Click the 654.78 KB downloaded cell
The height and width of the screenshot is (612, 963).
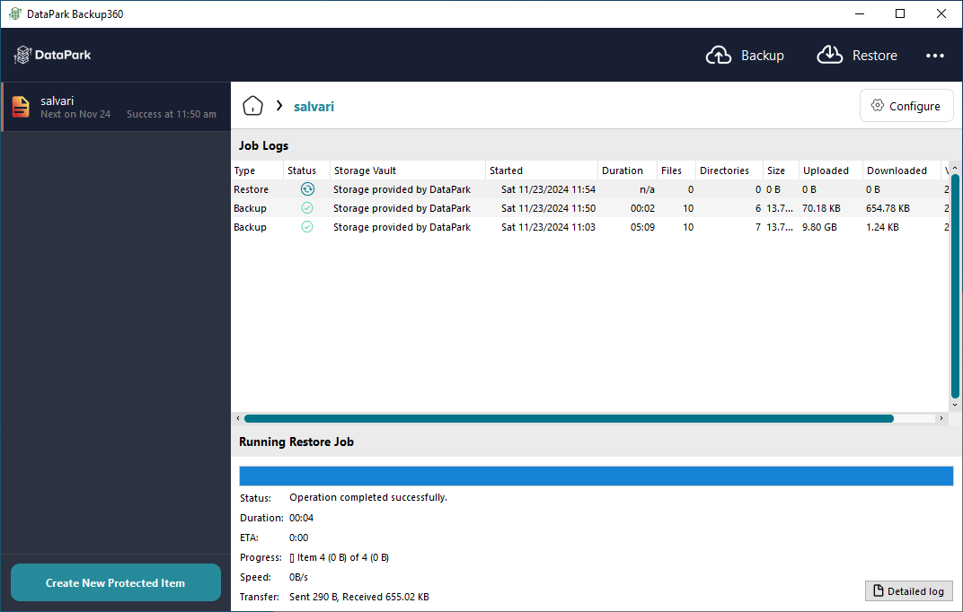click(888, 208)
